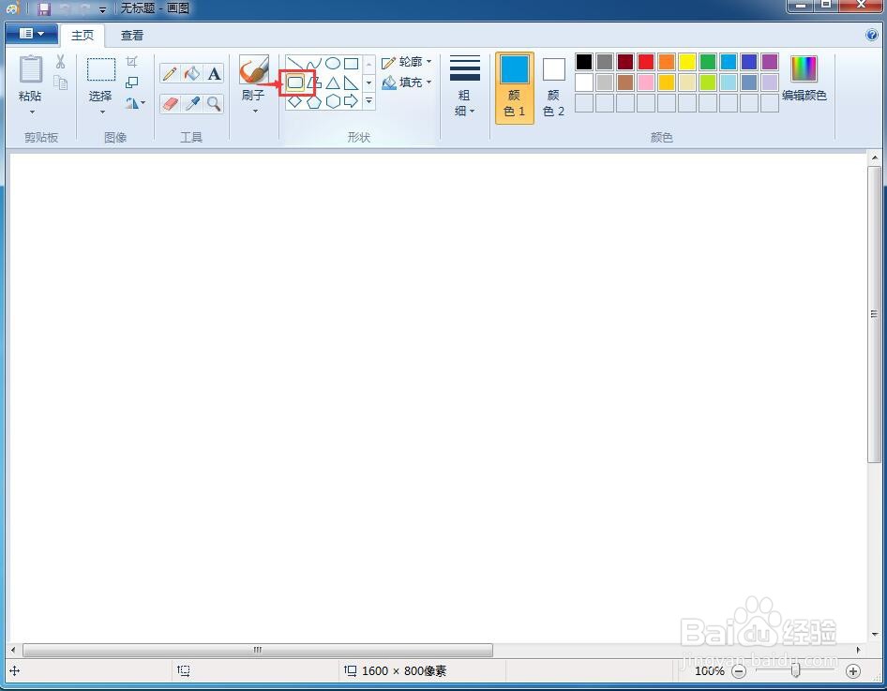Open the Customize Quick Access Toolbar arrow
This screenshot has width=887, height=691.
[102, 9]
